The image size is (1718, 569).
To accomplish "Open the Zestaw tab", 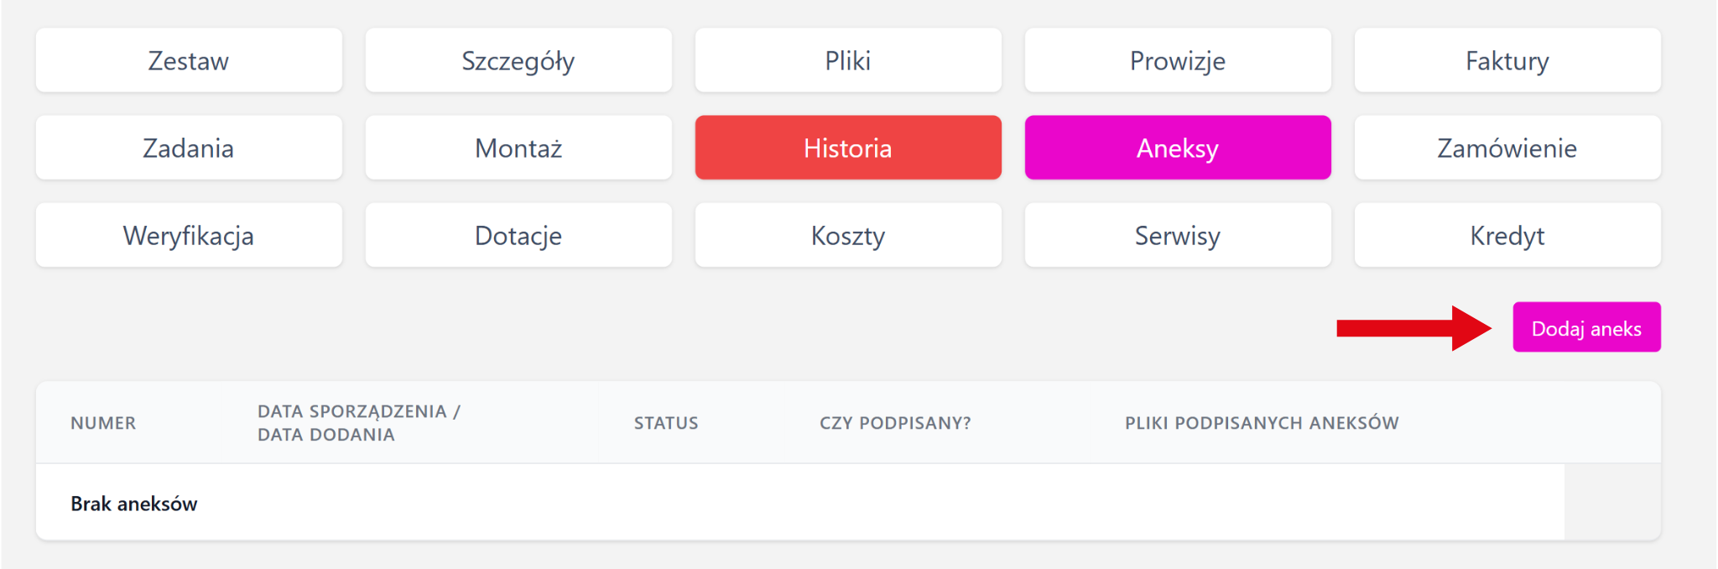I will [x=189, y=60].
